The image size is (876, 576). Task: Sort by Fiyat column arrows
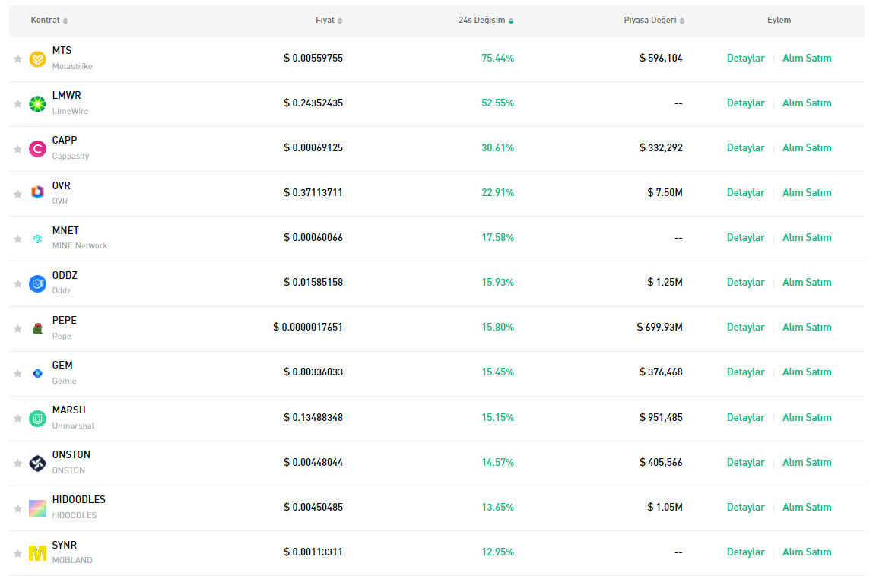340,21
